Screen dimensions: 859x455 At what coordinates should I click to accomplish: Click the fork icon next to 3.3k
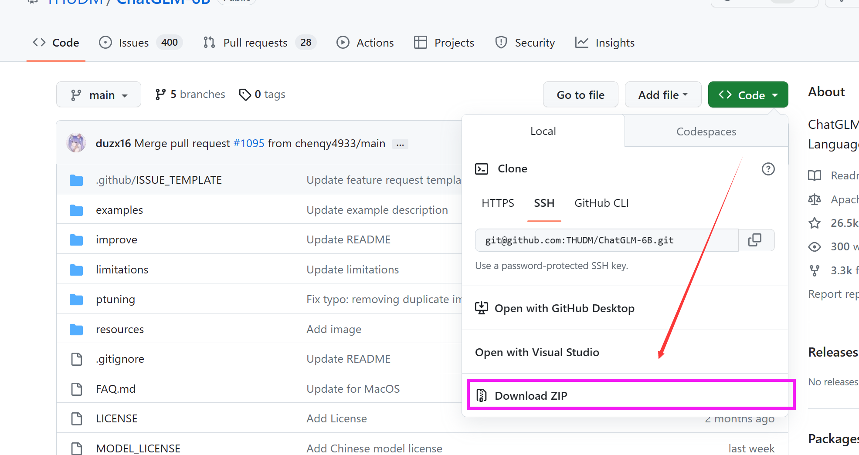814,270
